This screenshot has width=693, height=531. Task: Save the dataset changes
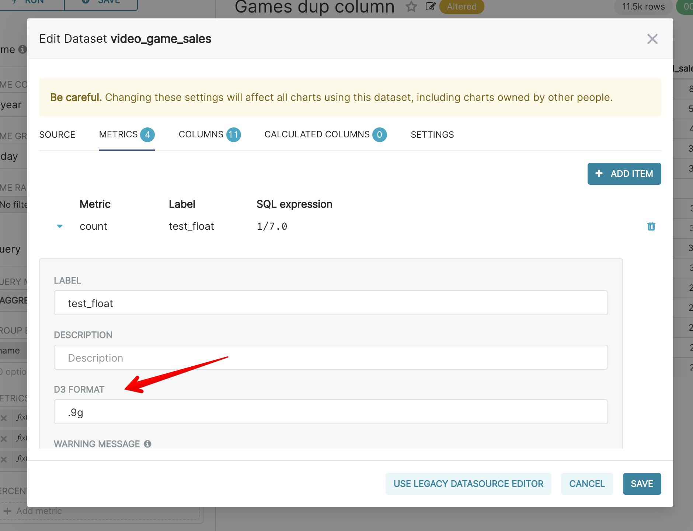641,483
